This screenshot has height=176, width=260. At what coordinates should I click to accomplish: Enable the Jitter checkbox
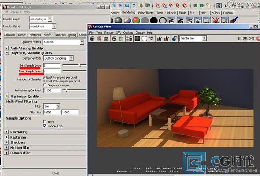click(45, 122)
